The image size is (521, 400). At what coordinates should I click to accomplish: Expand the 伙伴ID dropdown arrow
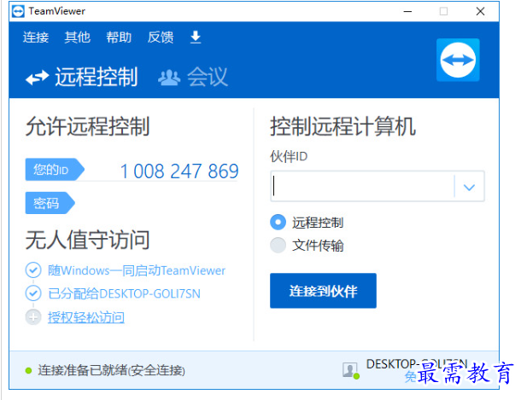469,187
